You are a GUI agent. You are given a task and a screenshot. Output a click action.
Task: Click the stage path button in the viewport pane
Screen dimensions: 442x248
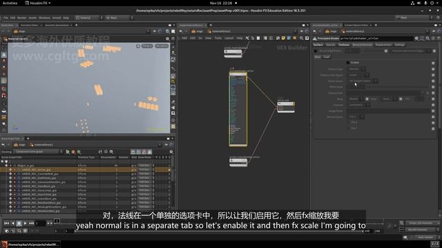[19, 31]
